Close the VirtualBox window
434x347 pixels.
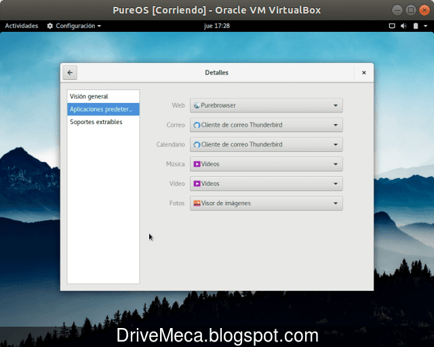click(425, 10)
